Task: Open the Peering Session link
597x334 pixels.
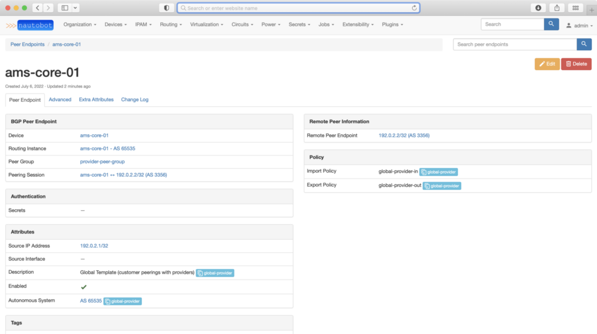Action: [x=124, y=175]
